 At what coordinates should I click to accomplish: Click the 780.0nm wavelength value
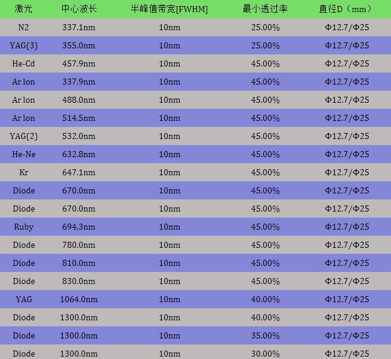[79, 245]
